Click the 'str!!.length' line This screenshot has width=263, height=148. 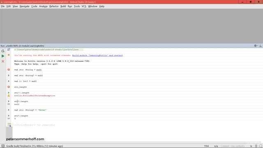coord(22,92)
